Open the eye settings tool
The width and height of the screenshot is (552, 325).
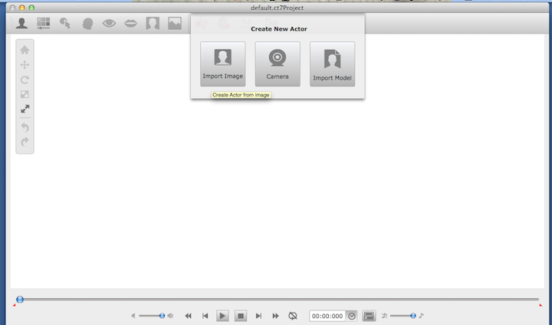pos(109,24)
